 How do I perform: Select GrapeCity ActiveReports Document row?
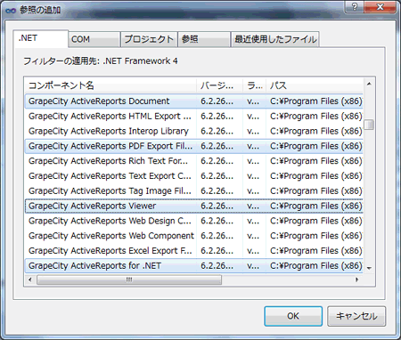(194, 101)
